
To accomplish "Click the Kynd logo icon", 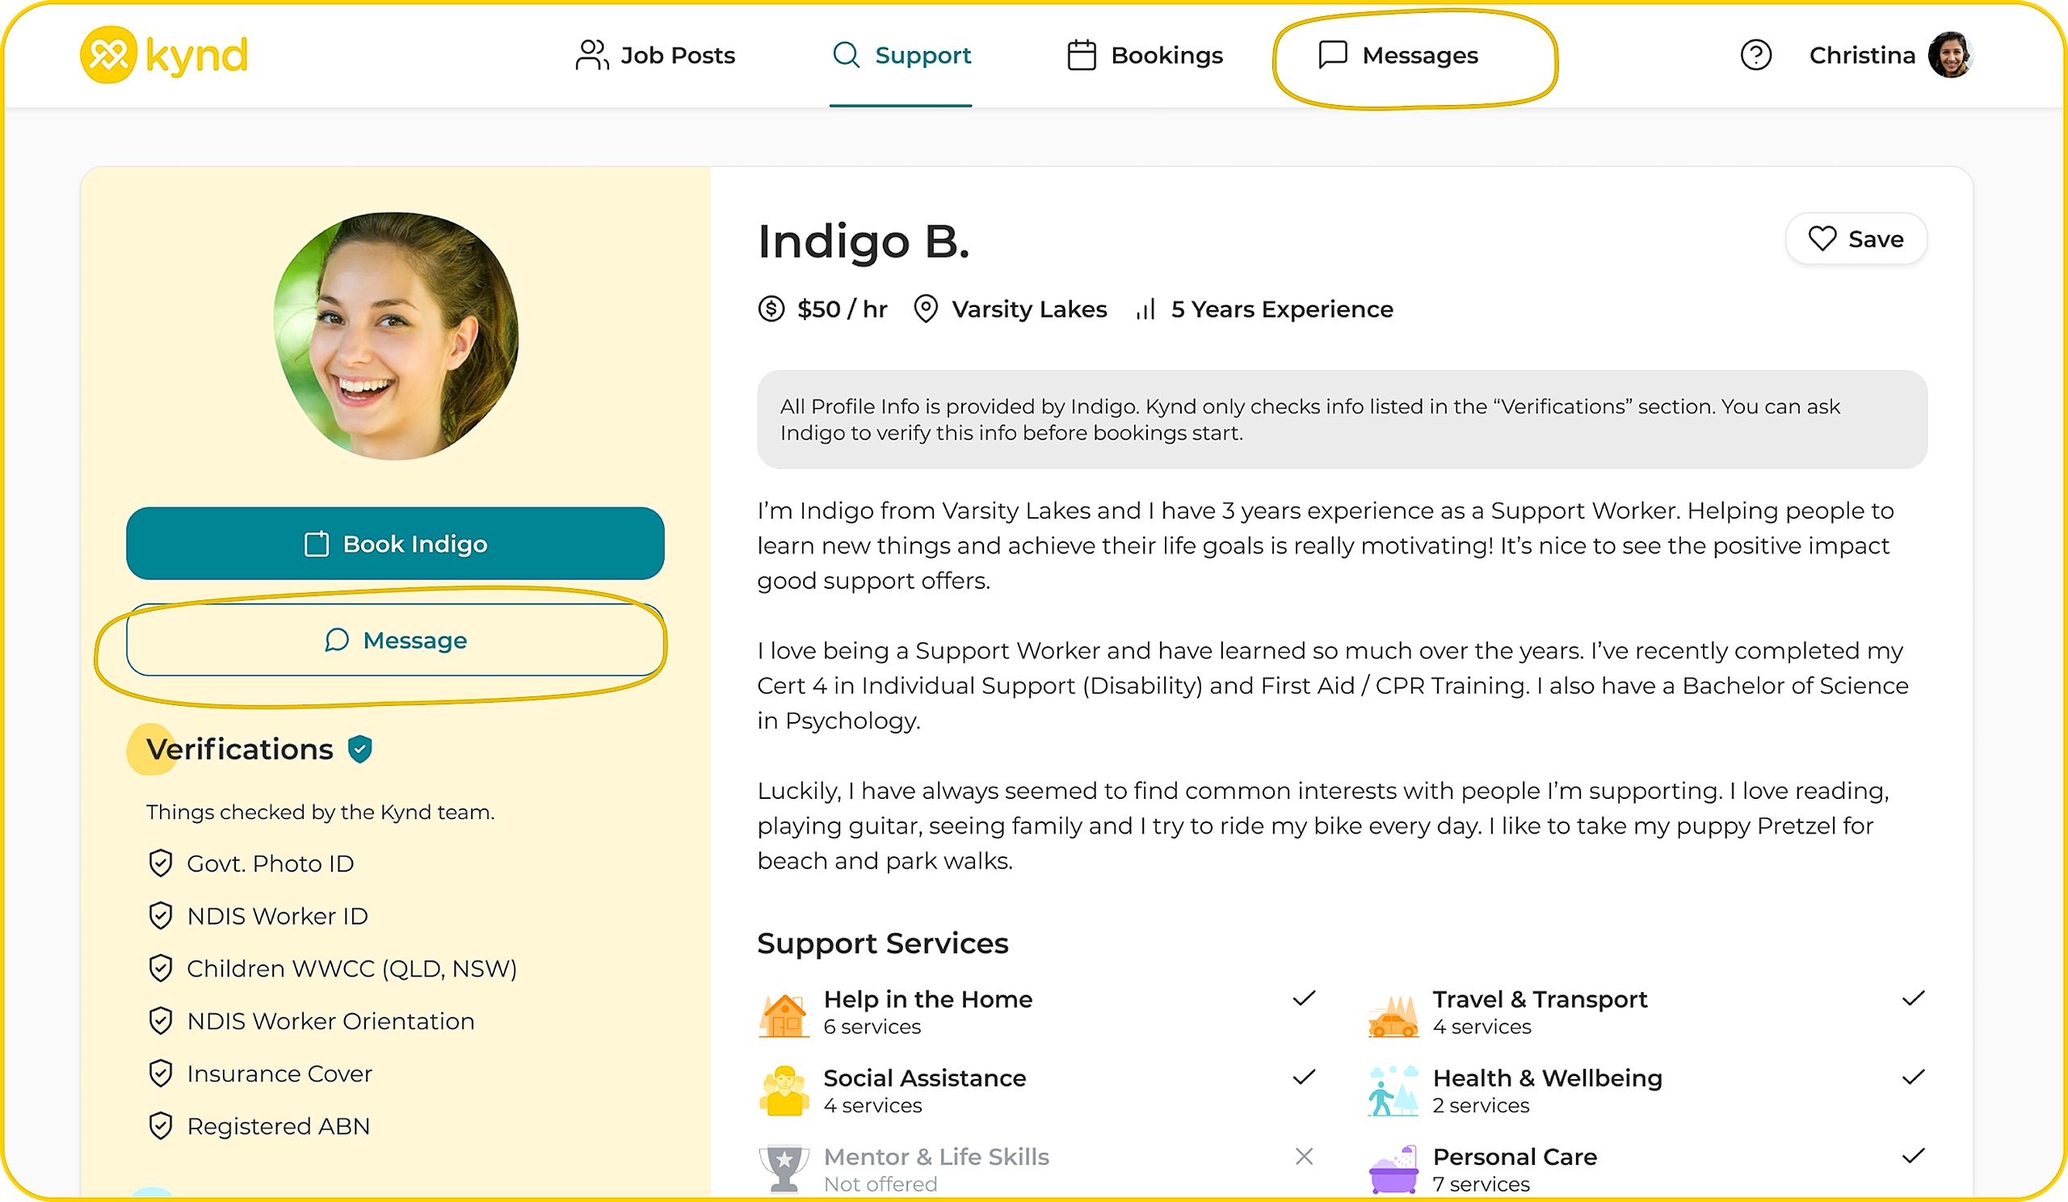I will (107, 55).
